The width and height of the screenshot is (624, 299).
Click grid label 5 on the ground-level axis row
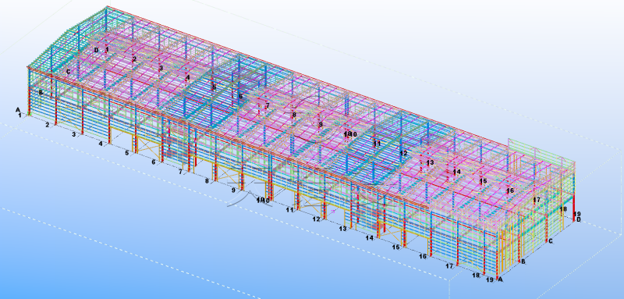[x=127, y=153]
